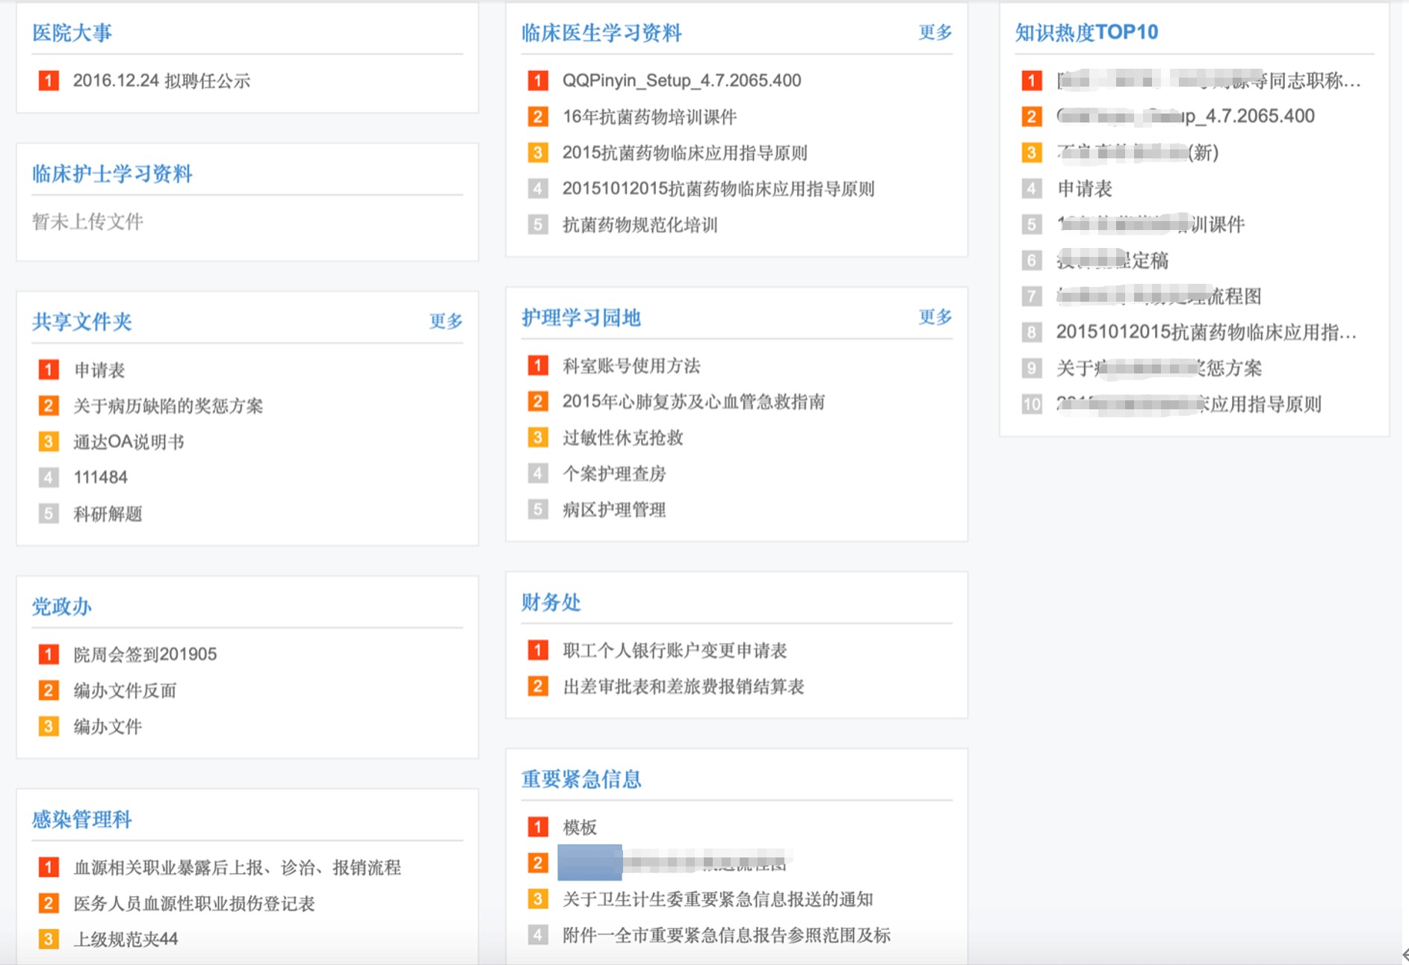Click the 临床护士学习资料 section heading

coord(112,173)
